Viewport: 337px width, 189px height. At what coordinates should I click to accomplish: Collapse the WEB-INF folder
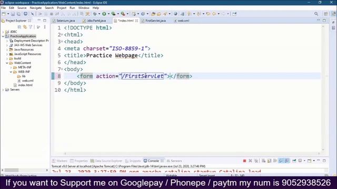[11, 72]
